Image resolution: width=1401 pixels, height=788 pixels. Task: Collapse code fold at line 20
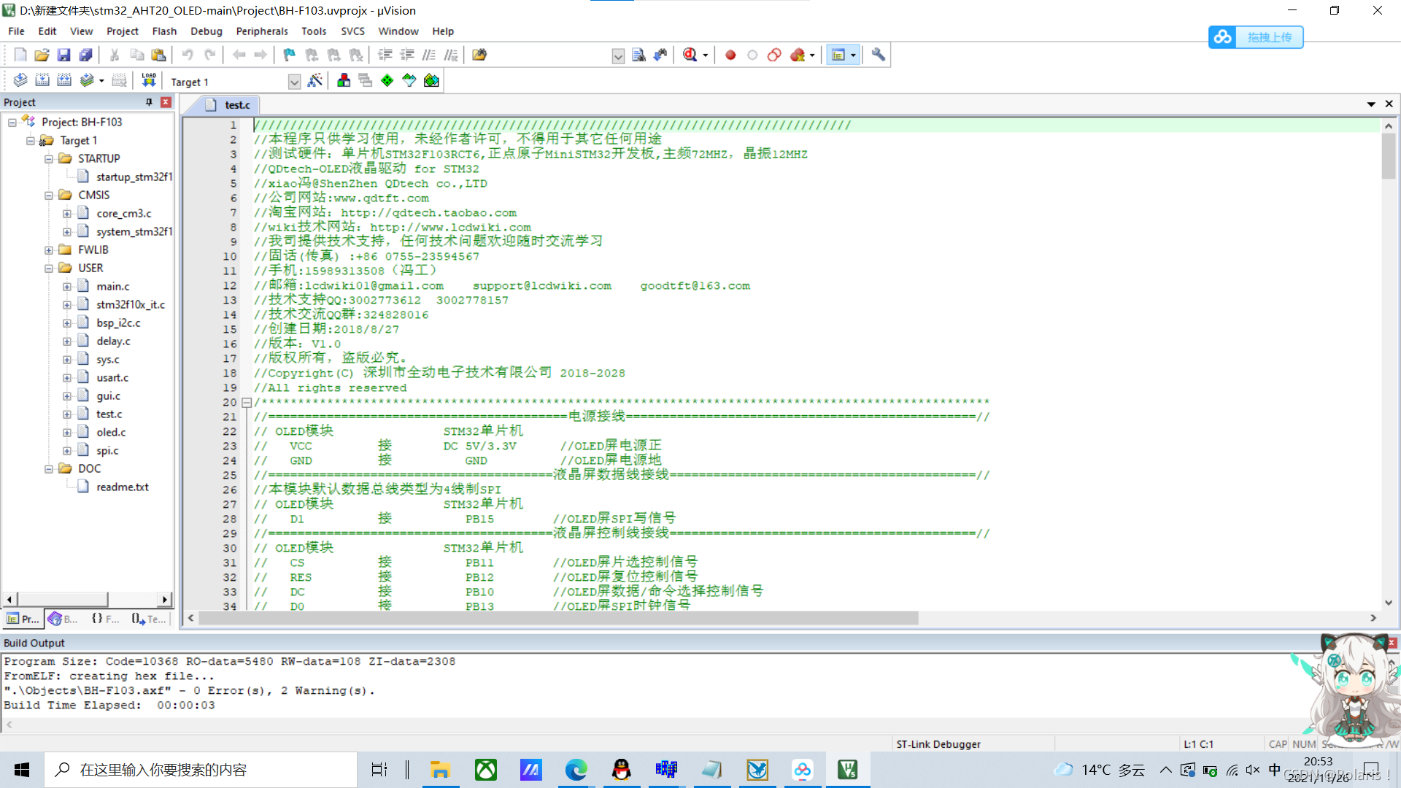247,403
